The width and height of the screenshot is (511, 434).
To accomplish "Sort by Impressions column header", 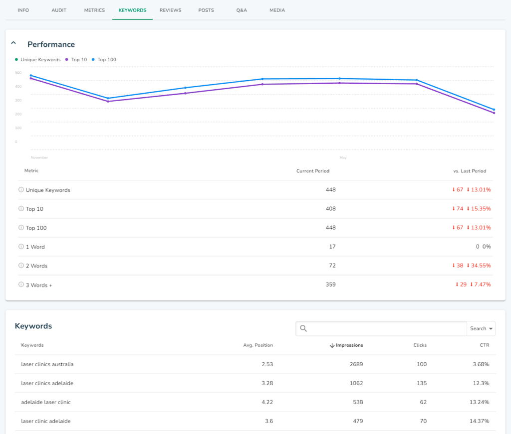I will [x=349, y=345].
